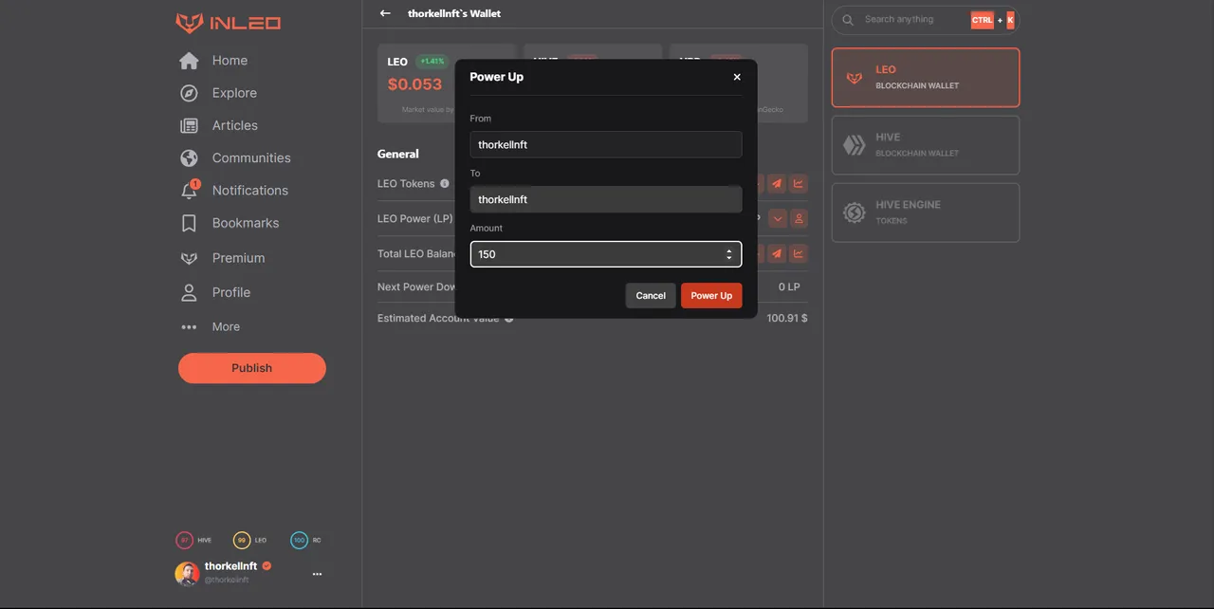Click the HIVE voting power ring
Screen dimensions: 1214x609
click(184, 540)
